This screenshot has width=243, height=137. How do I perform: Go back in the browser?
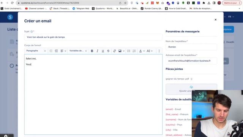[2, 3]
